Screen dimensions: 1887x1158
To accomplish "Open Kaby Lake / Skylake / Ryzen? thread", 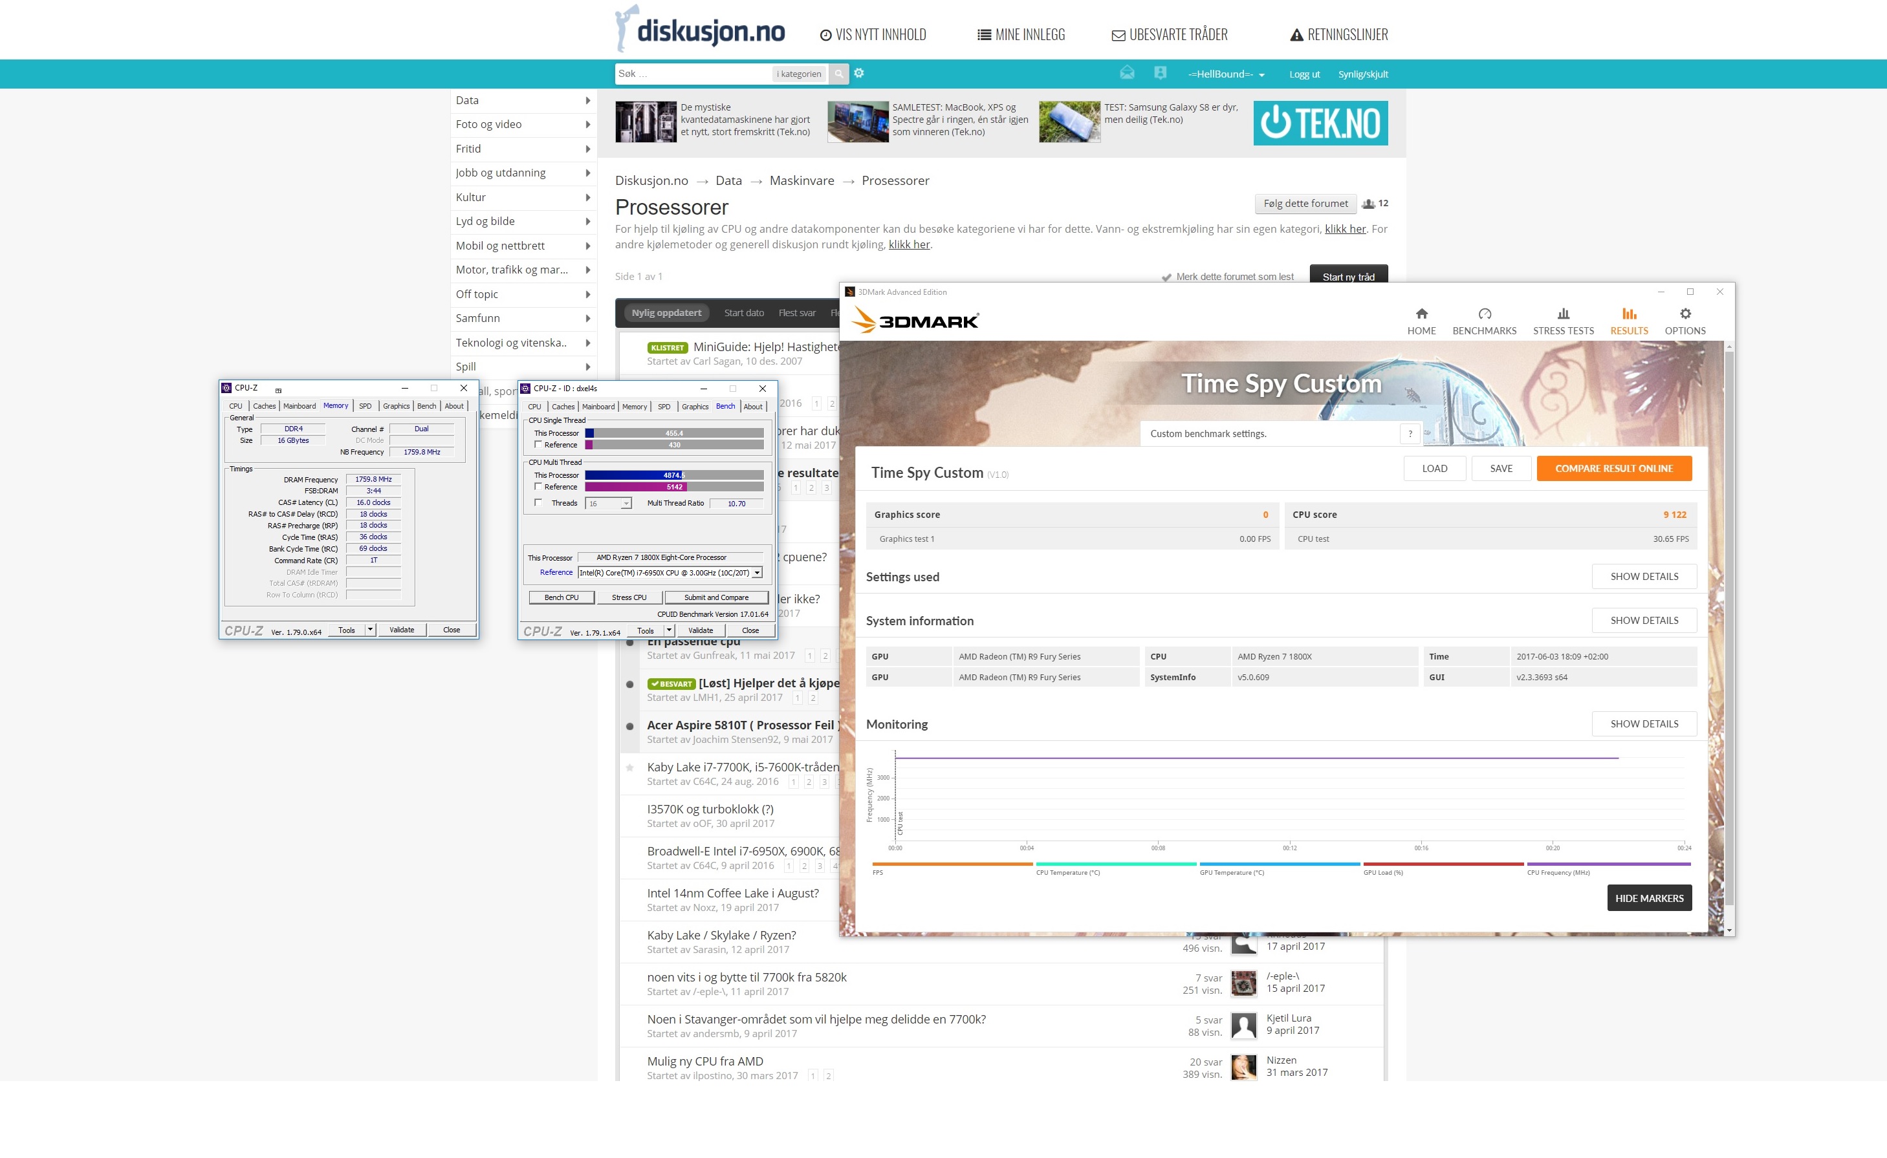I will (721, 935).
